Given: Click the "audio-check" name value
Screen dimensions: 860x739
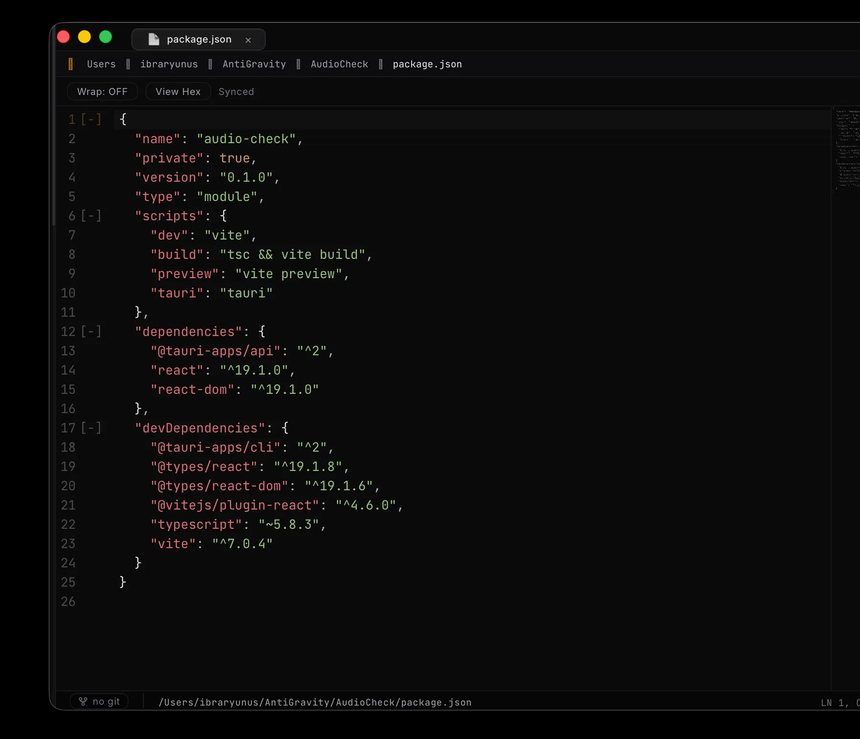Looking at the screenshot, I should pos(247,139).
